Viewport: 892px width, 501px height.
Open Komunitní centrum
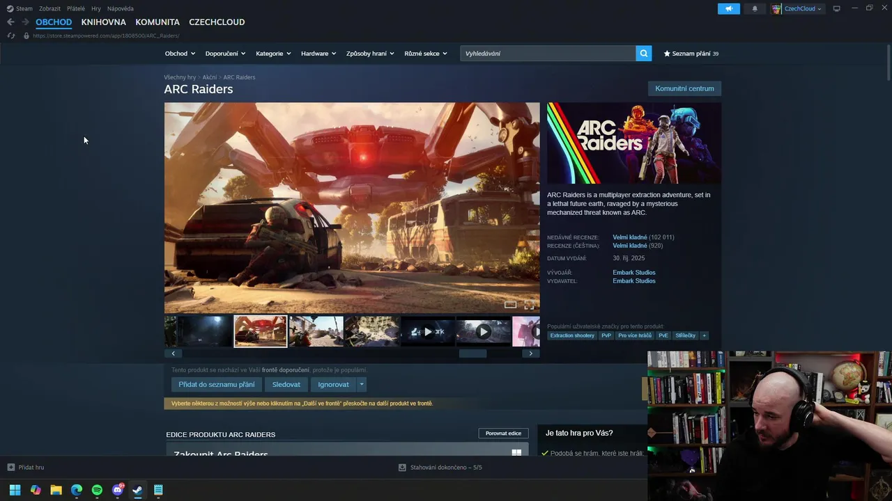tap(684, 88)
